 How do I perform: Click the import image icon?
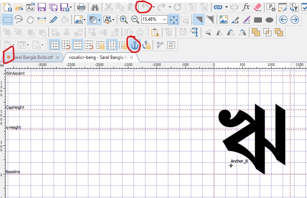click(224, 20)
